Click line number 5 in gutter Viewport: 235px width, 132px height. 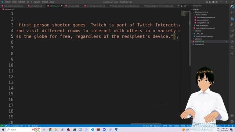coord(12,36)
